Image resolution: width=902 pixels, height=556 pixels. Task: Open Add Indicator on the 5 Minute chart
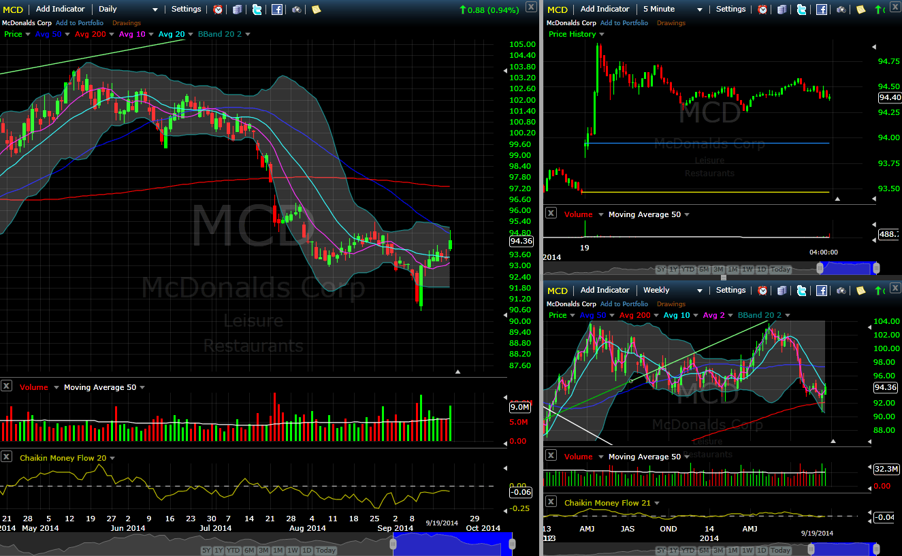coord(605,10)
